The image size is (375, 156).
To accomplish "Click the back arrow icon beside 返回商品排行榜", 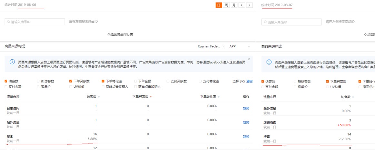I will pyautogui.click(x=109, y=34).
